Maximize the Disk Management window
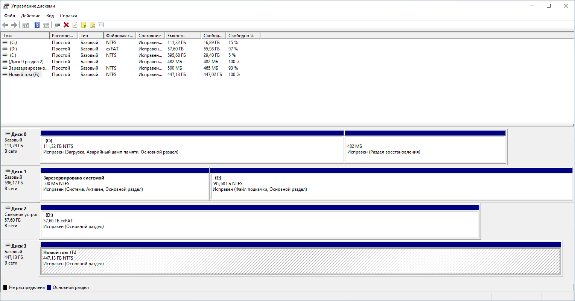This screenshot has width=575, height=301. (549, 6)
